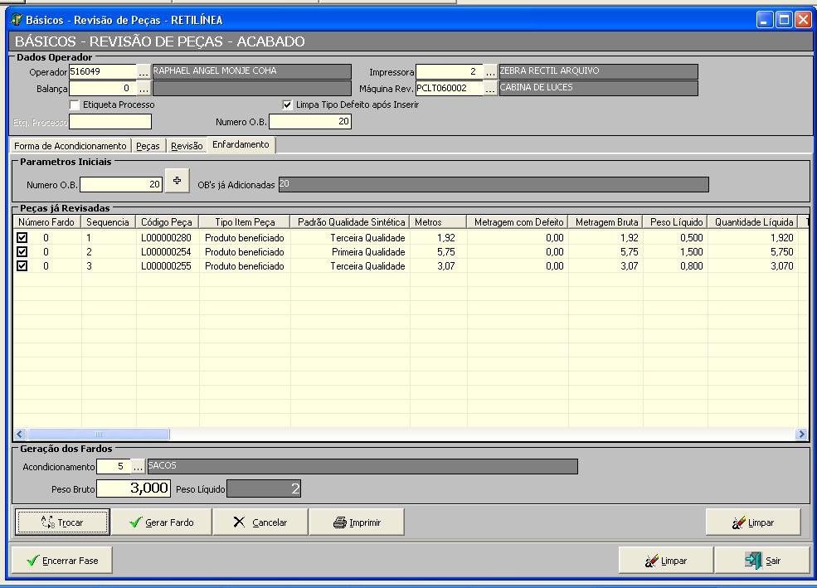This screenshot has height=588, width=817.
Task: Switch to Forma de Acondicionamento tab
Action: (71, 146)
